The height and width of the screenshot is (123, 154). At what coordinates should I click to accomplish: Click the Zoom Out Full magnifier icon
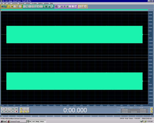21,111
